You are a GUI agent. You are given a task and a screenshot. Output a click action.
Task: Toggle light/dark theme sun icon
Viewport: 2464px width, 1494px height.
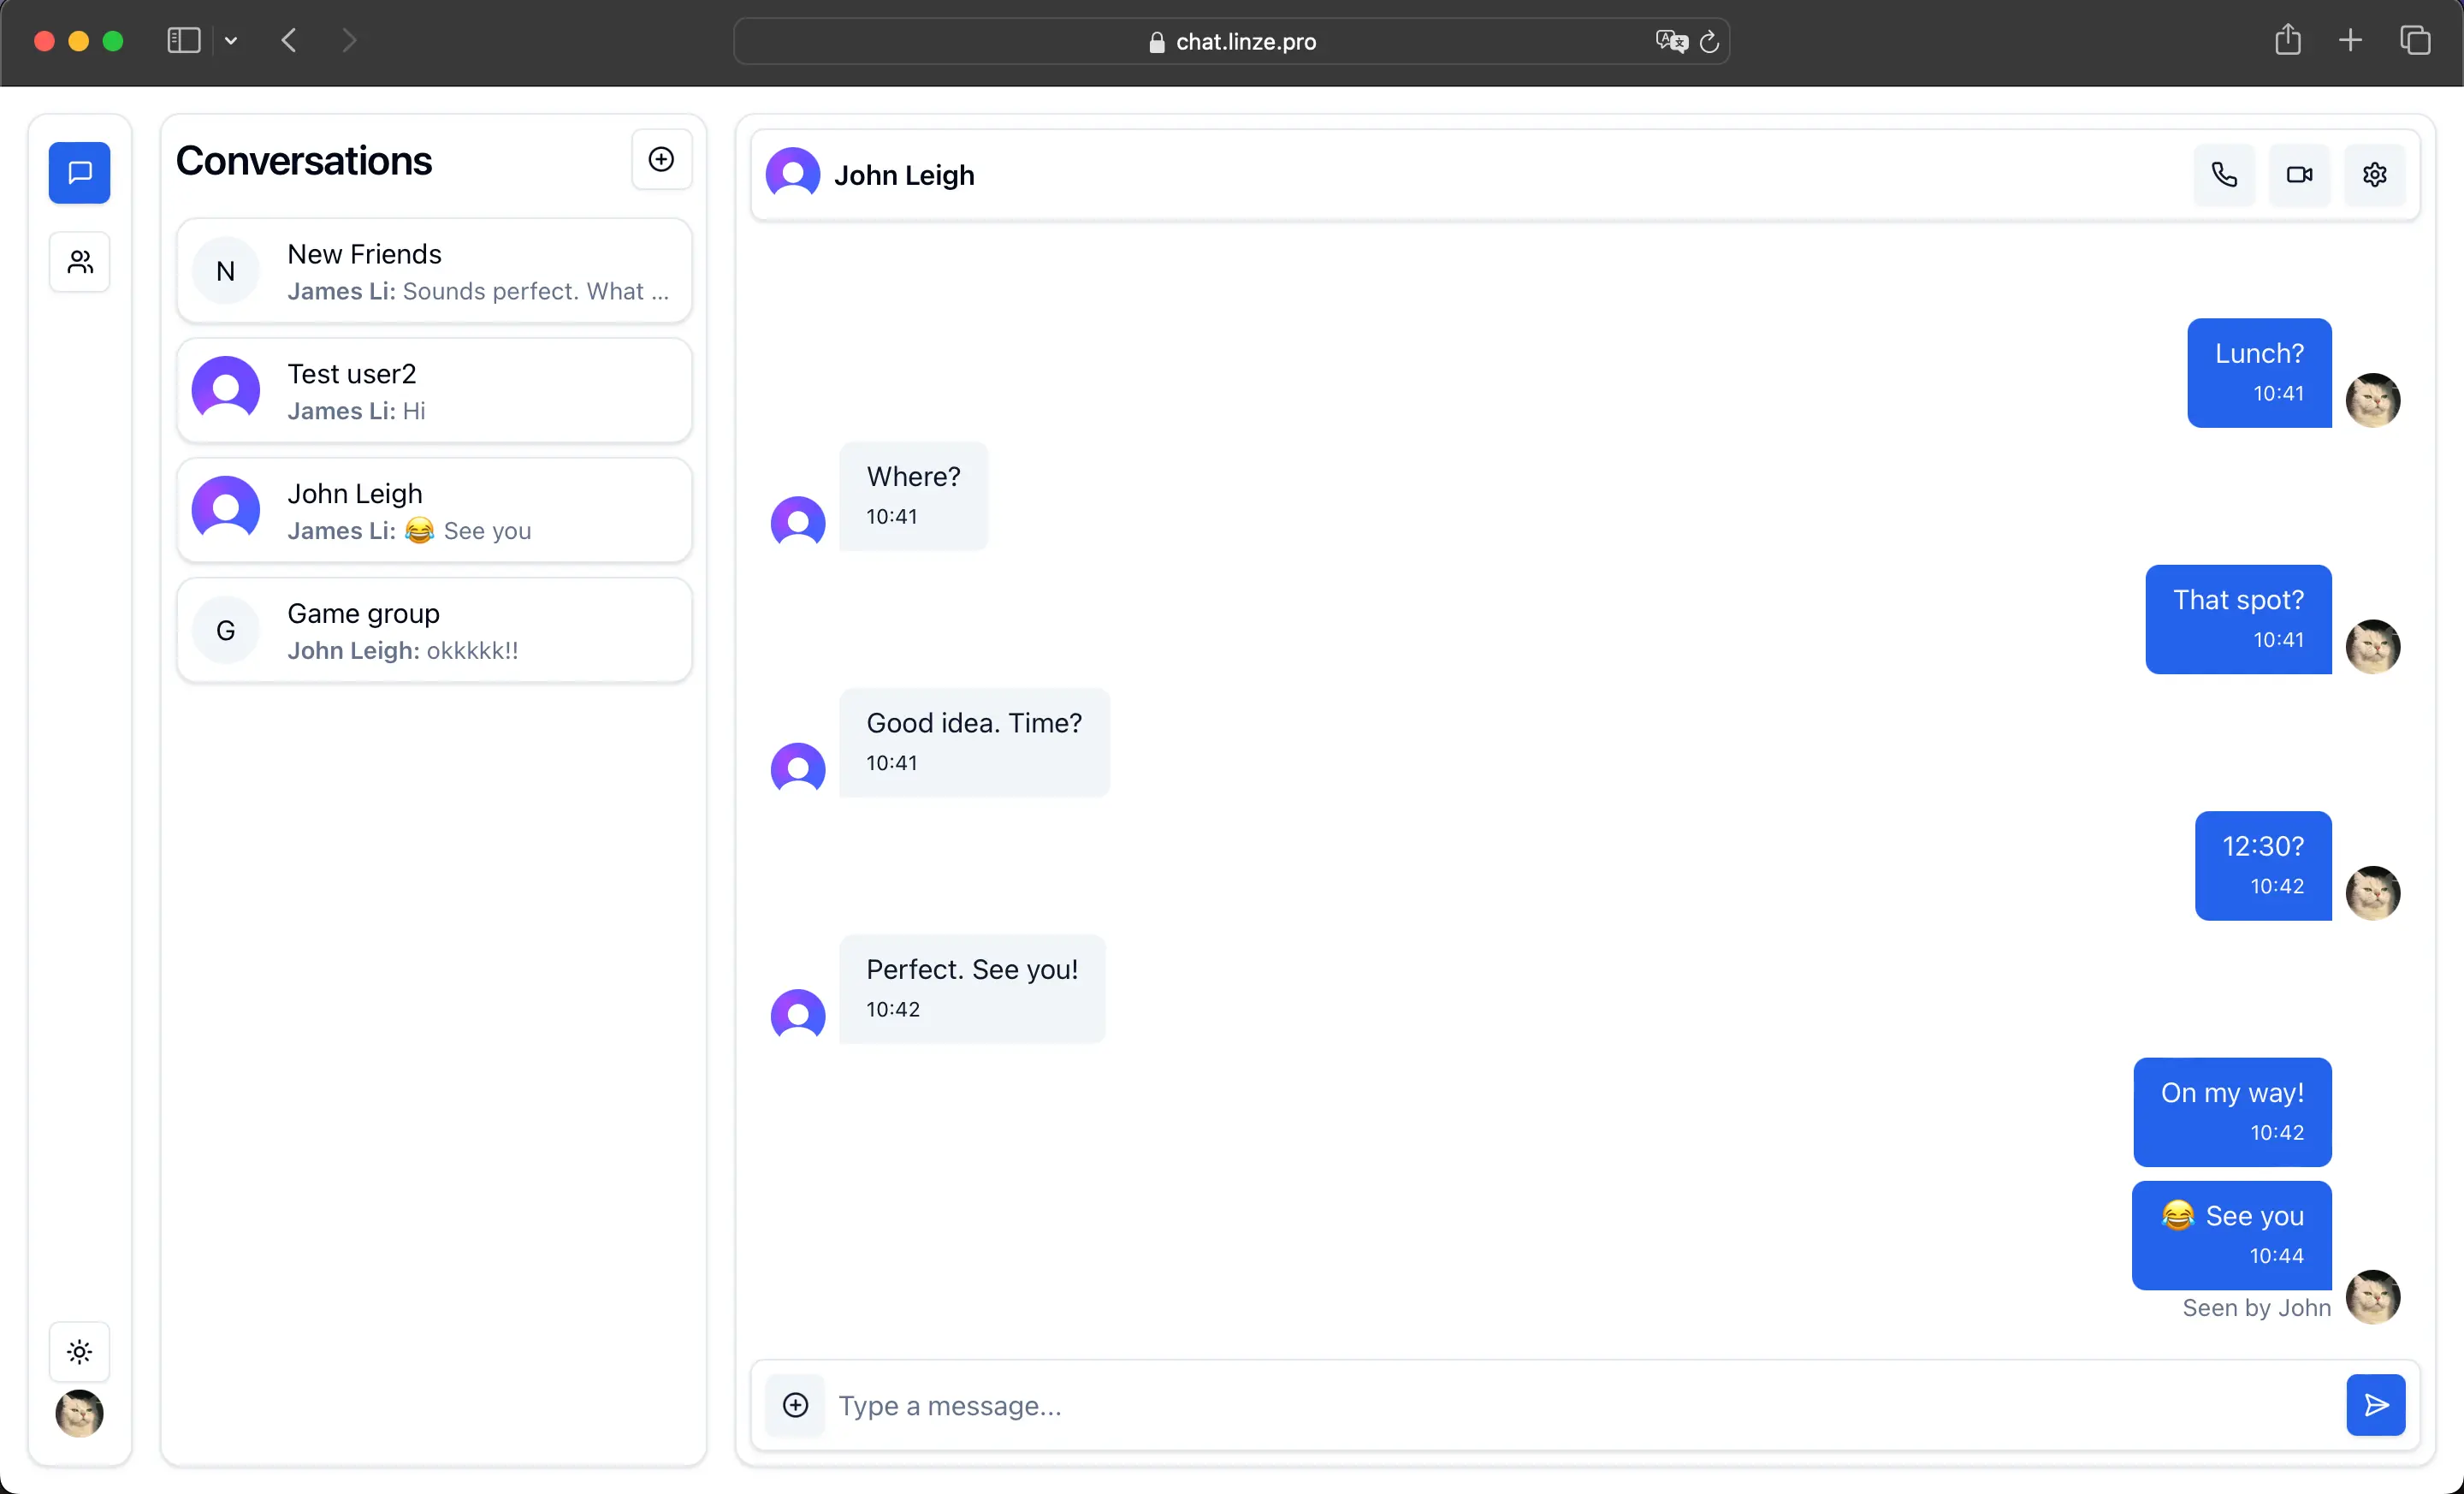[x=80, y=1352]
